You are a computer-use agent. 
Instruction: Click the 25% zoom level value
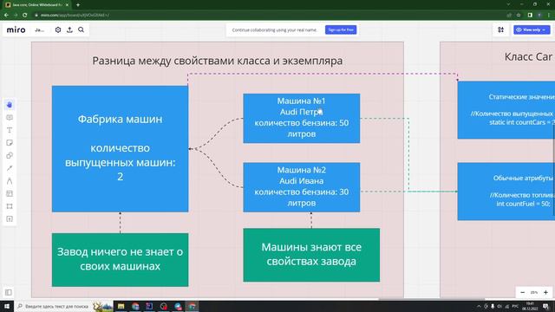pos(534,293)
